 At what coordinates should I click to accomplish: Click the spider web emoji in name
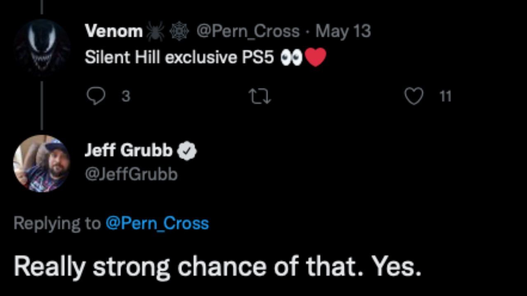coord(179,32)
